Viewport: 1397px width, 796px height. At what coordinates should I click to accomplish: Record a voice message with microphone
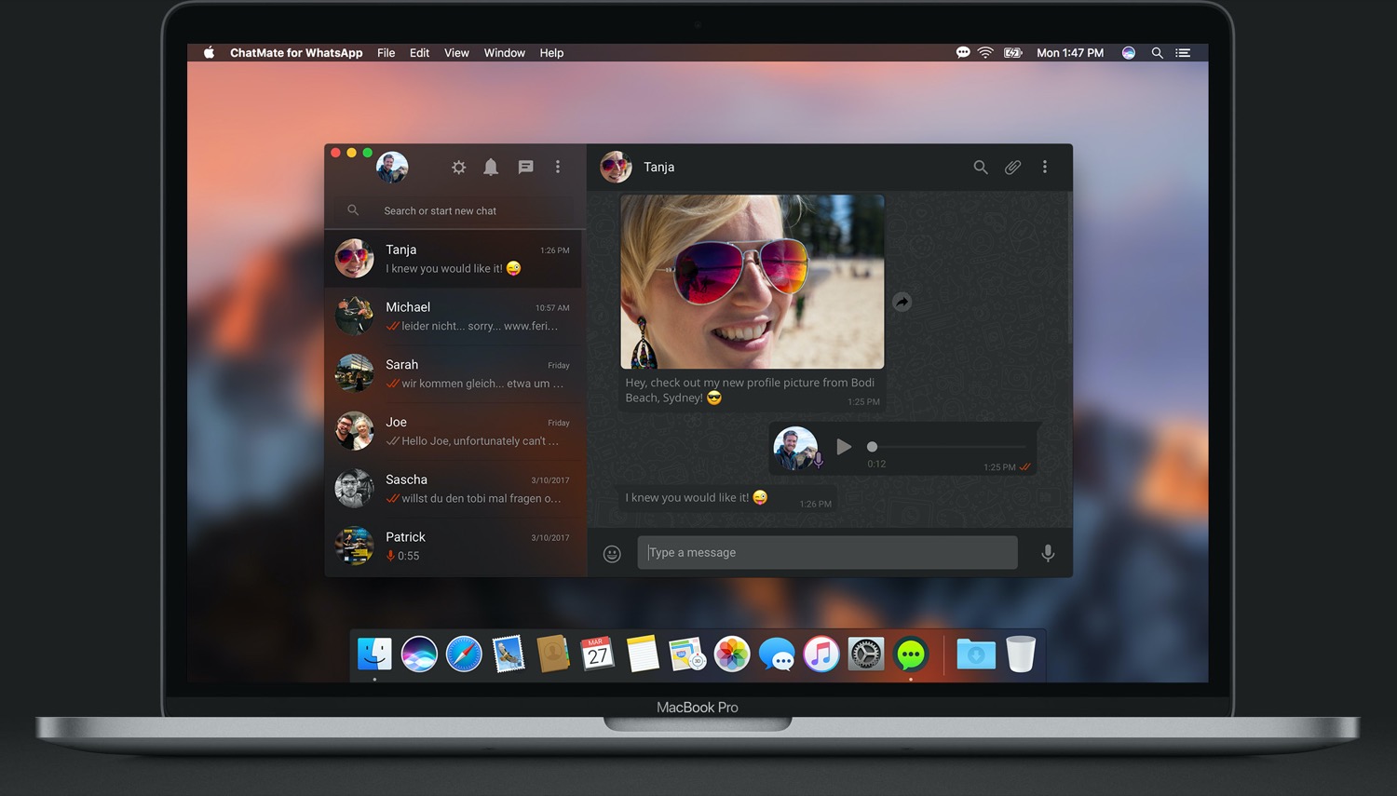pyautogui.click(x=1048, y=553)
